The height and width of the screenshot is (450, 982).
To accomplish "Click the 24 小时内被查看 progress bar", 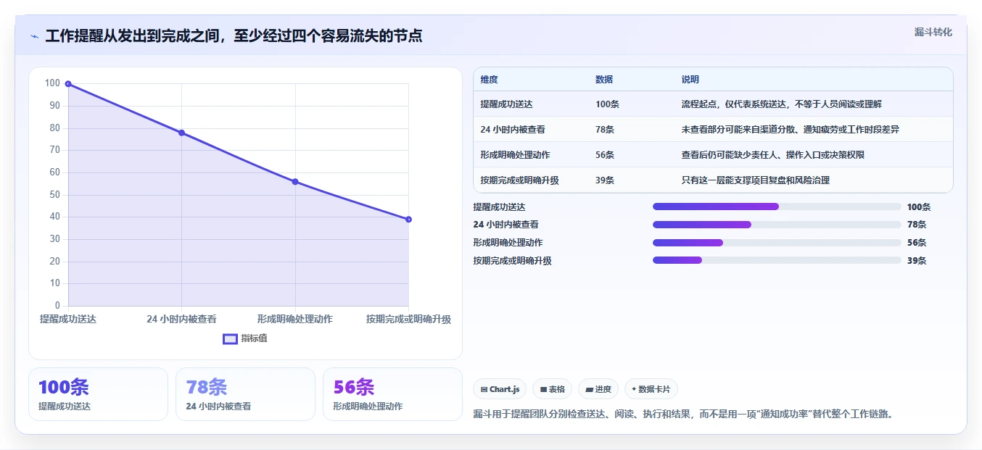I will click(777, 225).
